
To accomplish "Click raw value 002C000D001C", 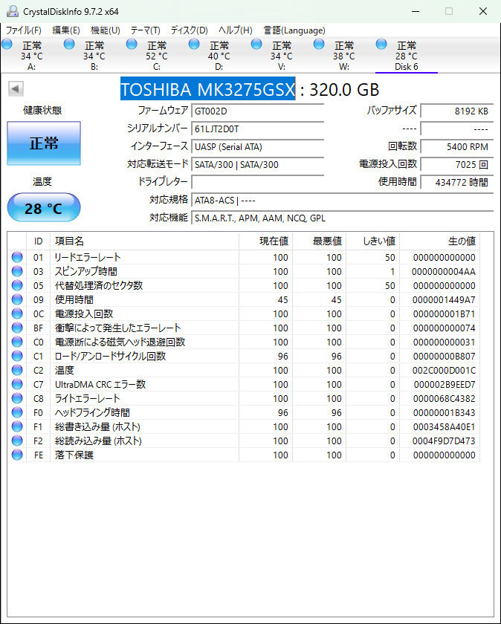I will 444,371.
